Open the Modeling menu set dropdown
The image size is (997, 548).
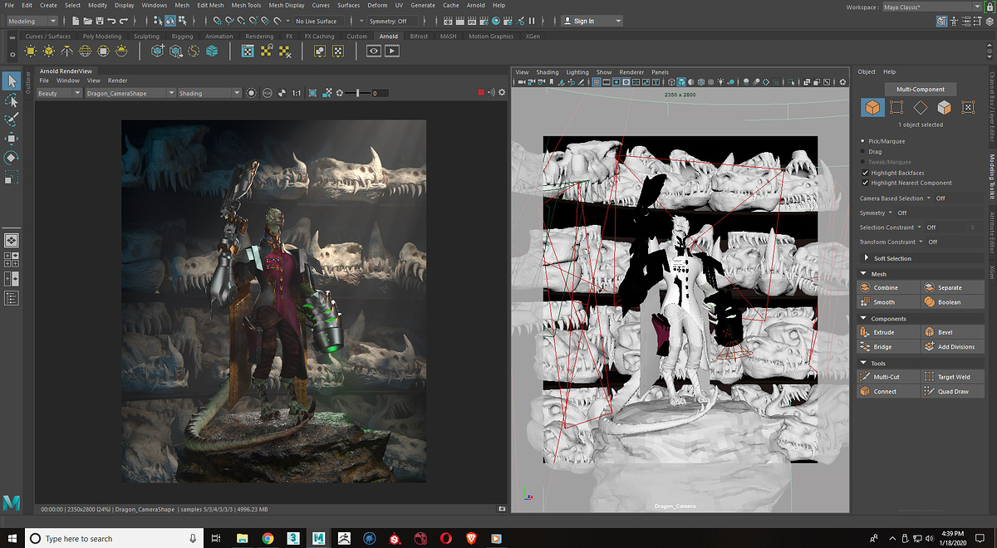click(32, 21)
